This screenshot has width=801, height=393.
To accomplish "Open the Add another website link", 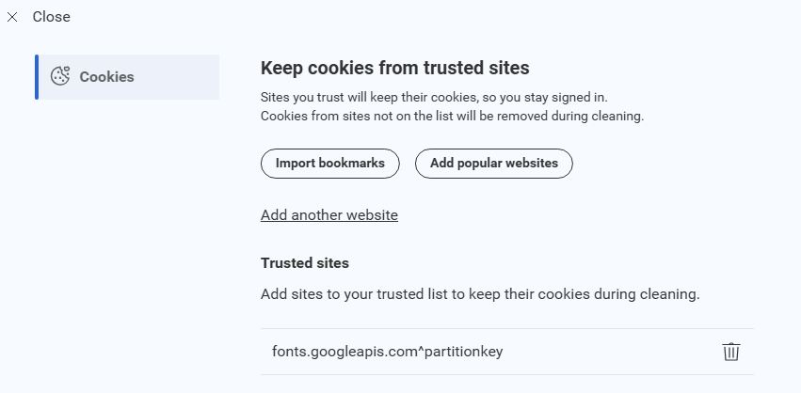I will pos(328,215).
